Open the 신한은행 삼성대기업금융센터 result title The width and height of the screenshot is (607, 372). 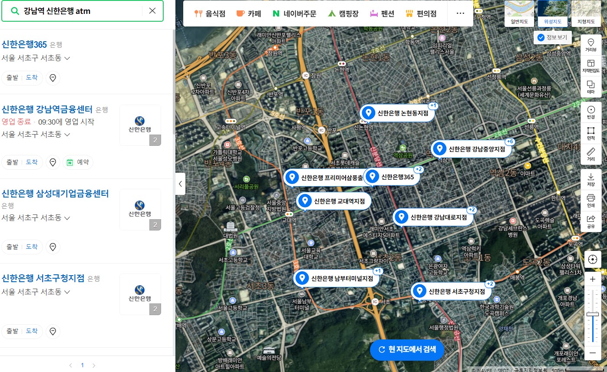tap(55, 193)
